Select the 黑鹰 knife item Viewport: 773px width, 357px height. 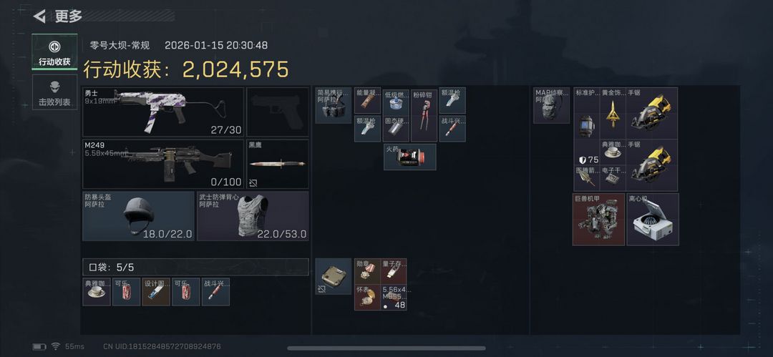pyautogui.click(x=278, y=164)
